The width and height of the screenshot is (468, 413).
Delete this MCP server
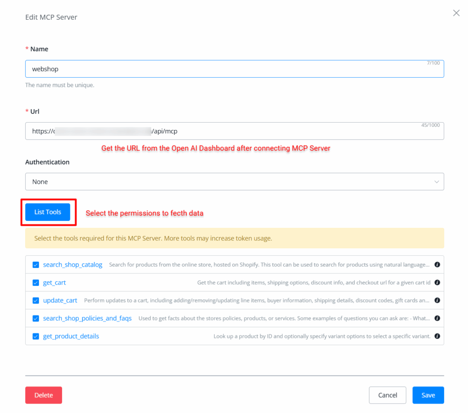click(43, 395)
